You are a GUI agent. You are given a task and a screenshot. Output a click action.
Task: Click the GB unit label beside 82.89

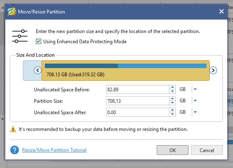pyautogui.click(x=182, y=89)
